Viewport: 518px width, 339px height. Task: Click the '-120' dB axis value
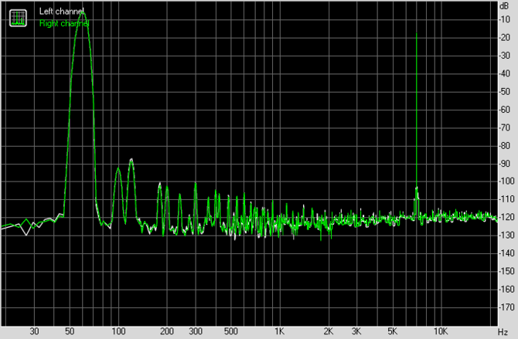[506, 217]
